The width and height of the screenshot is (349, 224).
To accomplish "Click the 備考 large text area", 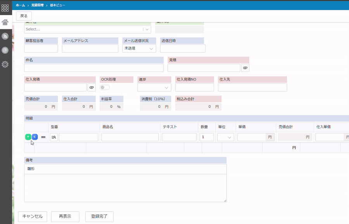I will pos(125,188).
